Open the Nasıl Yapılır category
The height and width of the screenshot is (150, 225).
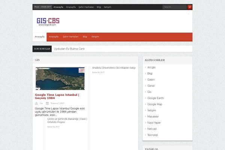click(x=154, y=123)
